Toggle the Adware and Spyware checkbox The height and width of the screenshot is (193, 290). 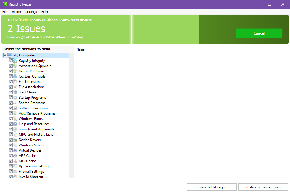[11, 66]
